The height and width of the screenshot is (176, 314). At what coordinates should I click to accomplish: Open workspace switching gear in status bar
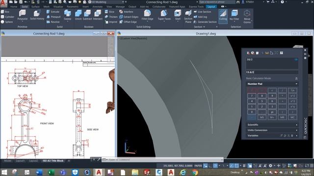coord(270,166)
